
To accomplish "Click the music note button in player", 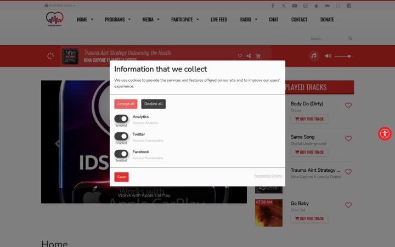I will coord(314,55).
